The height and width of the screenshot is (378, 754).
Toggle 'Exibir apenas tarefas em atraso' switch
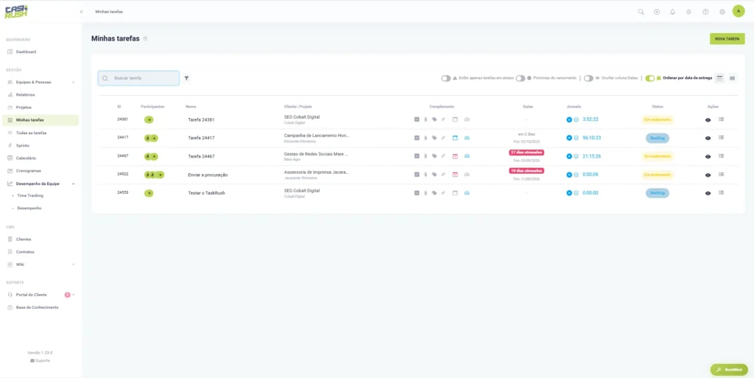pyautogui.click(x=445, y=78)
